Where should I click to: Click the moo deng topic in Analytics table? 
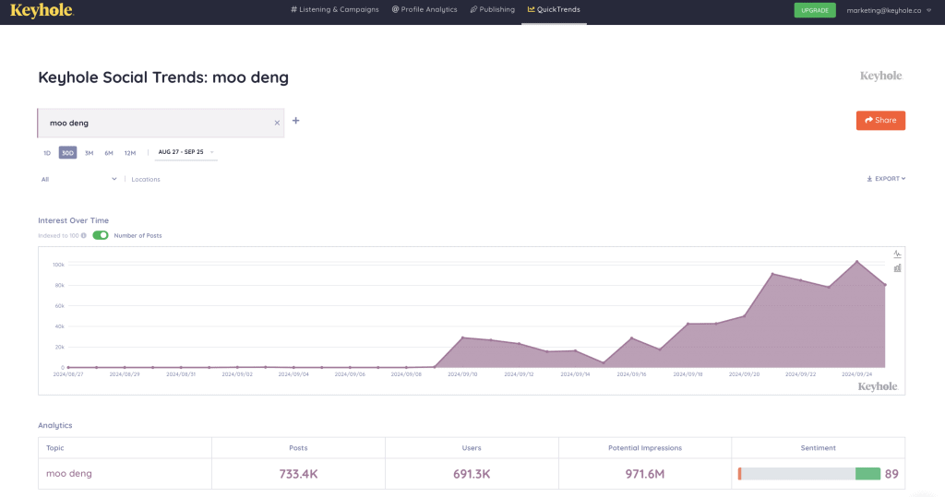click(x=69, y=474)
